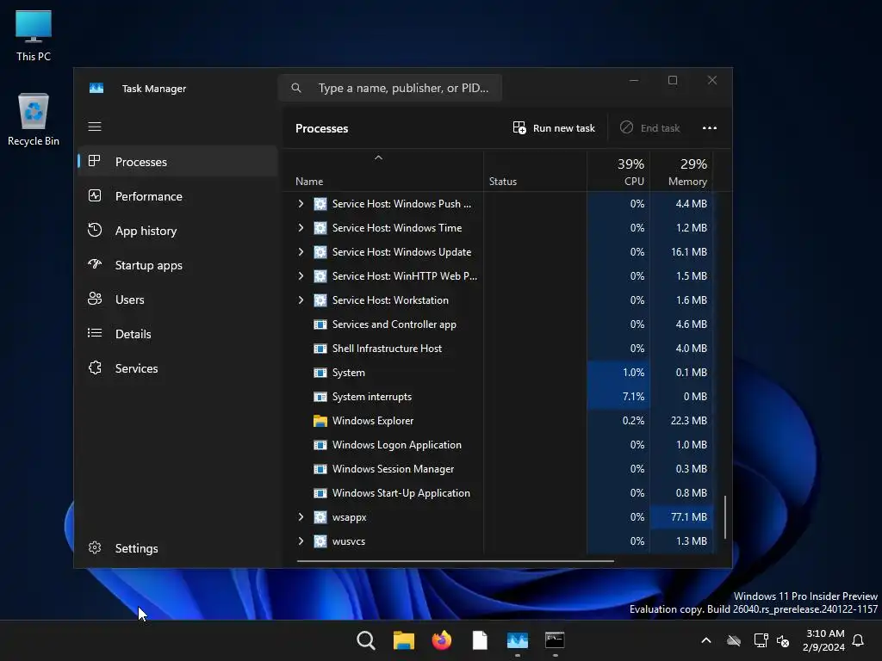
Task: Expand Service Host: WinHTTP Web P... row
Action: (301, 276)
